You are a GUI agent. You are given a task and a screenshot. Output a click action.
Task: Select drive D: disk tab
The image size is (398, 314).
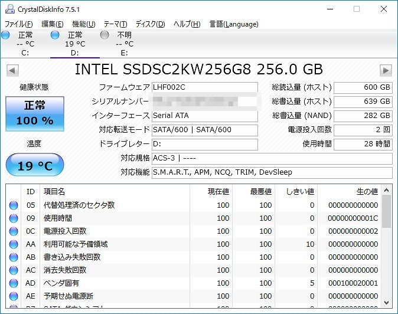tap(75, 44)
